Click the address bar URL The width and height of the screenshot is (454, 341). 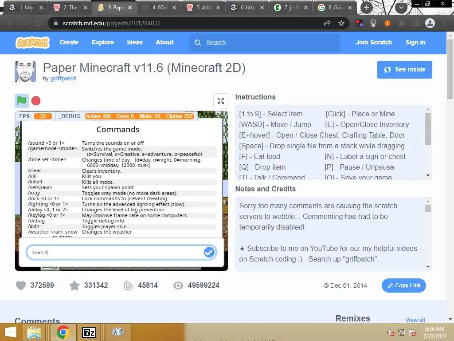click(x=111, y=23)
